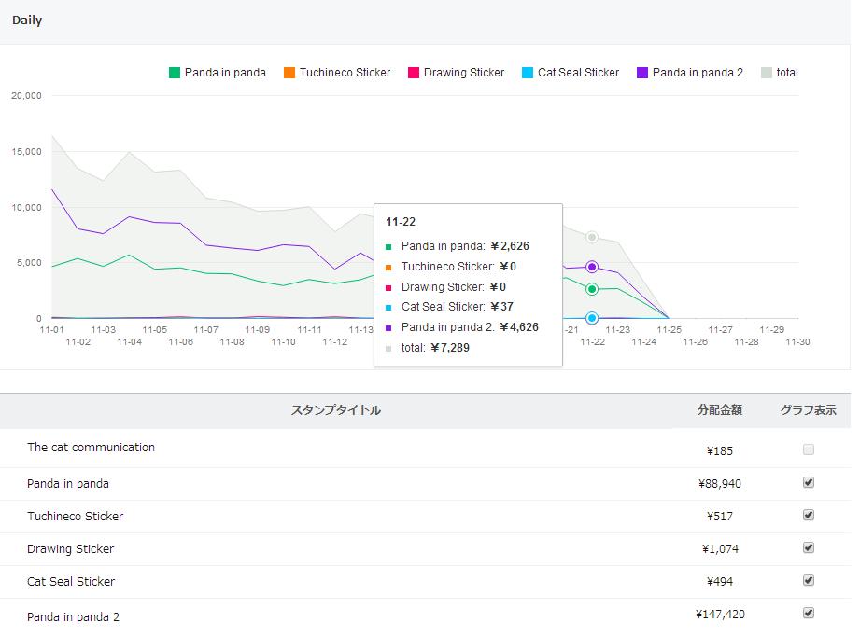
Task: Enable graph display for The cat communication
Action: [x=809, y=449]
